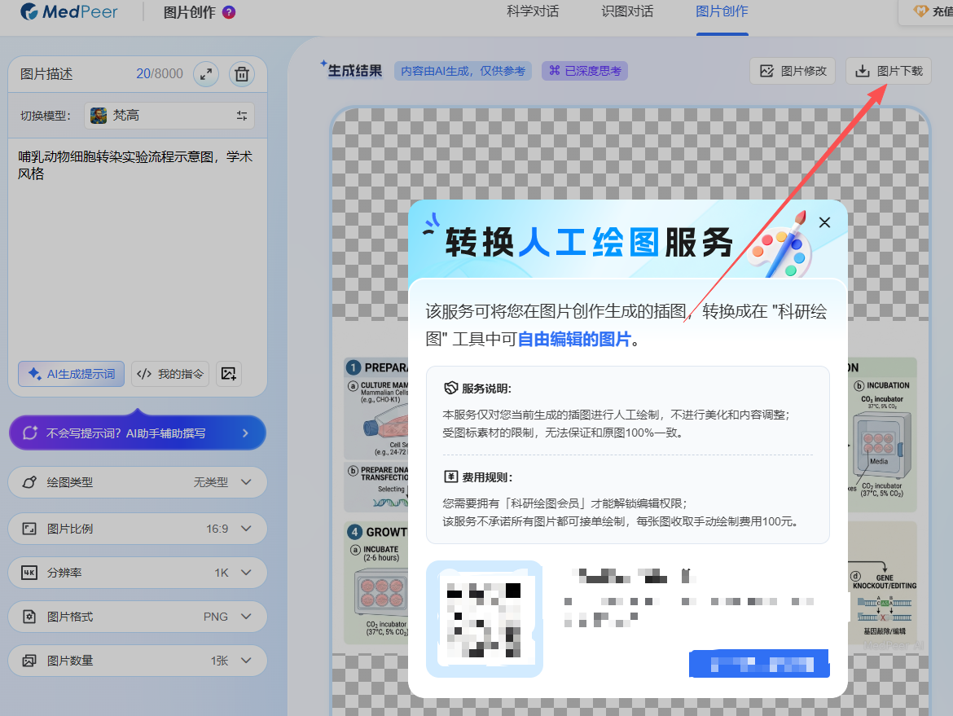The width and height of the screenshot is (953, 716).
Task: Click the 图片修改 button
Action: point(793,71)
